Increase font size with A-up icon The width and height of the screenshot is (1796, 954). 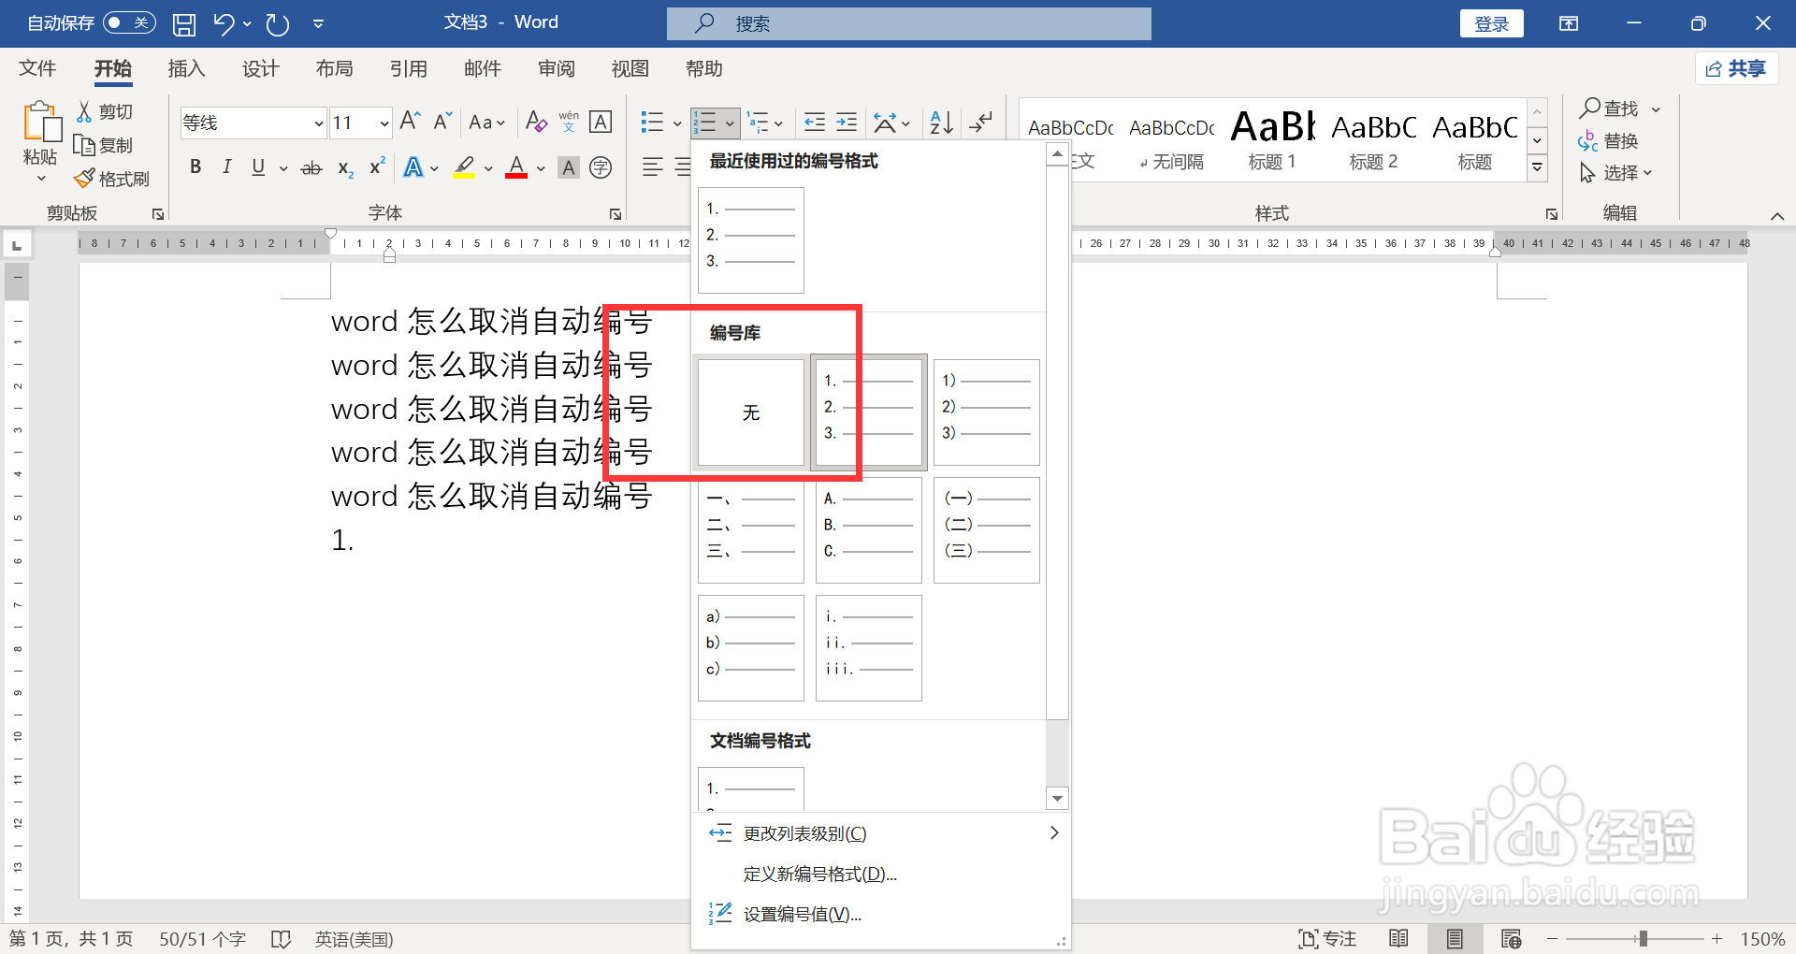[x=410, y=122]
